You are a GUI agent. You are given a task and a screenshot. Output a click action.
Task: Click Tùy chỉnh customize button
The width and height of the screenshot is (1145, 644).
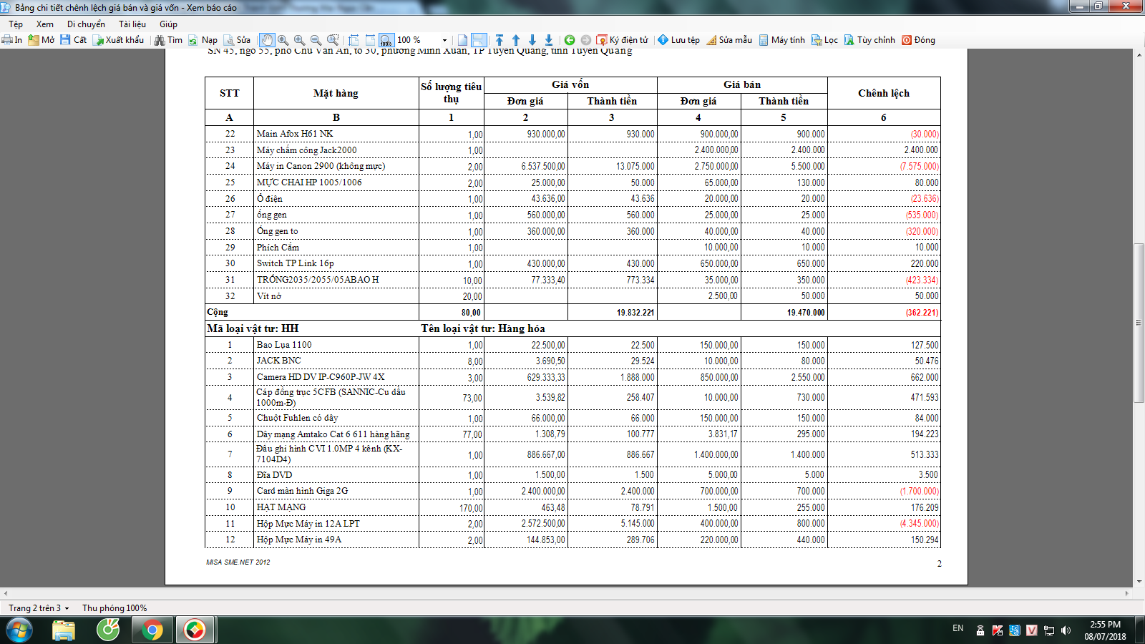pos(869,40)
